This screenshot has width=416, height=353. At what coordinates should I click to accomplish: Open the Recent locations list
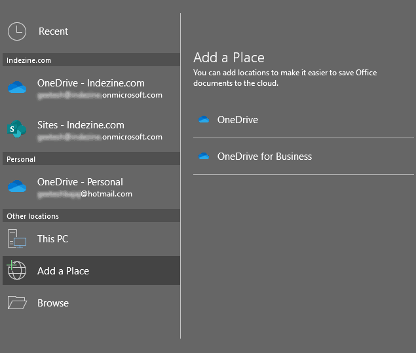[x=53, y=31]
